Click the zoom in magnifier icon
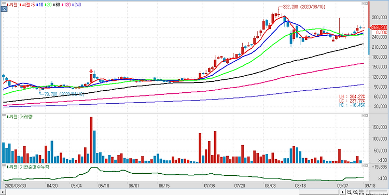This screenshot has height=195, width=389. [355, 192]
